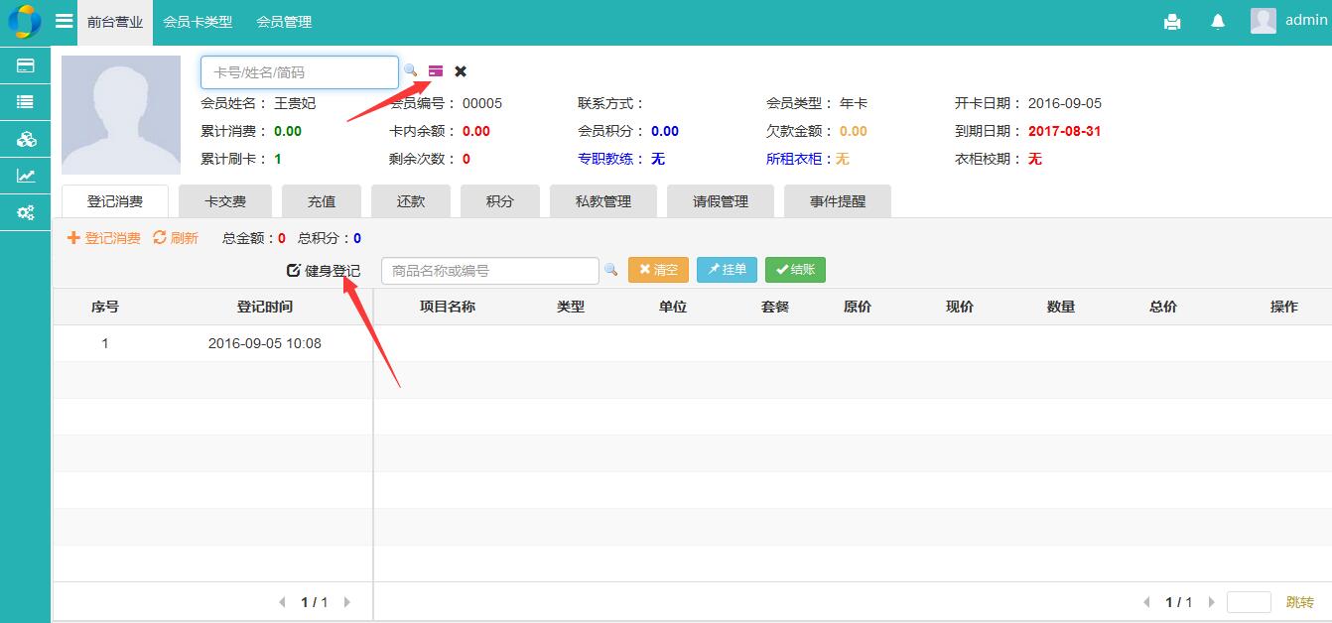Viewport: 1332px width, 623px height.
Task: Open notifications bell icon
Action: point(1218,22)
